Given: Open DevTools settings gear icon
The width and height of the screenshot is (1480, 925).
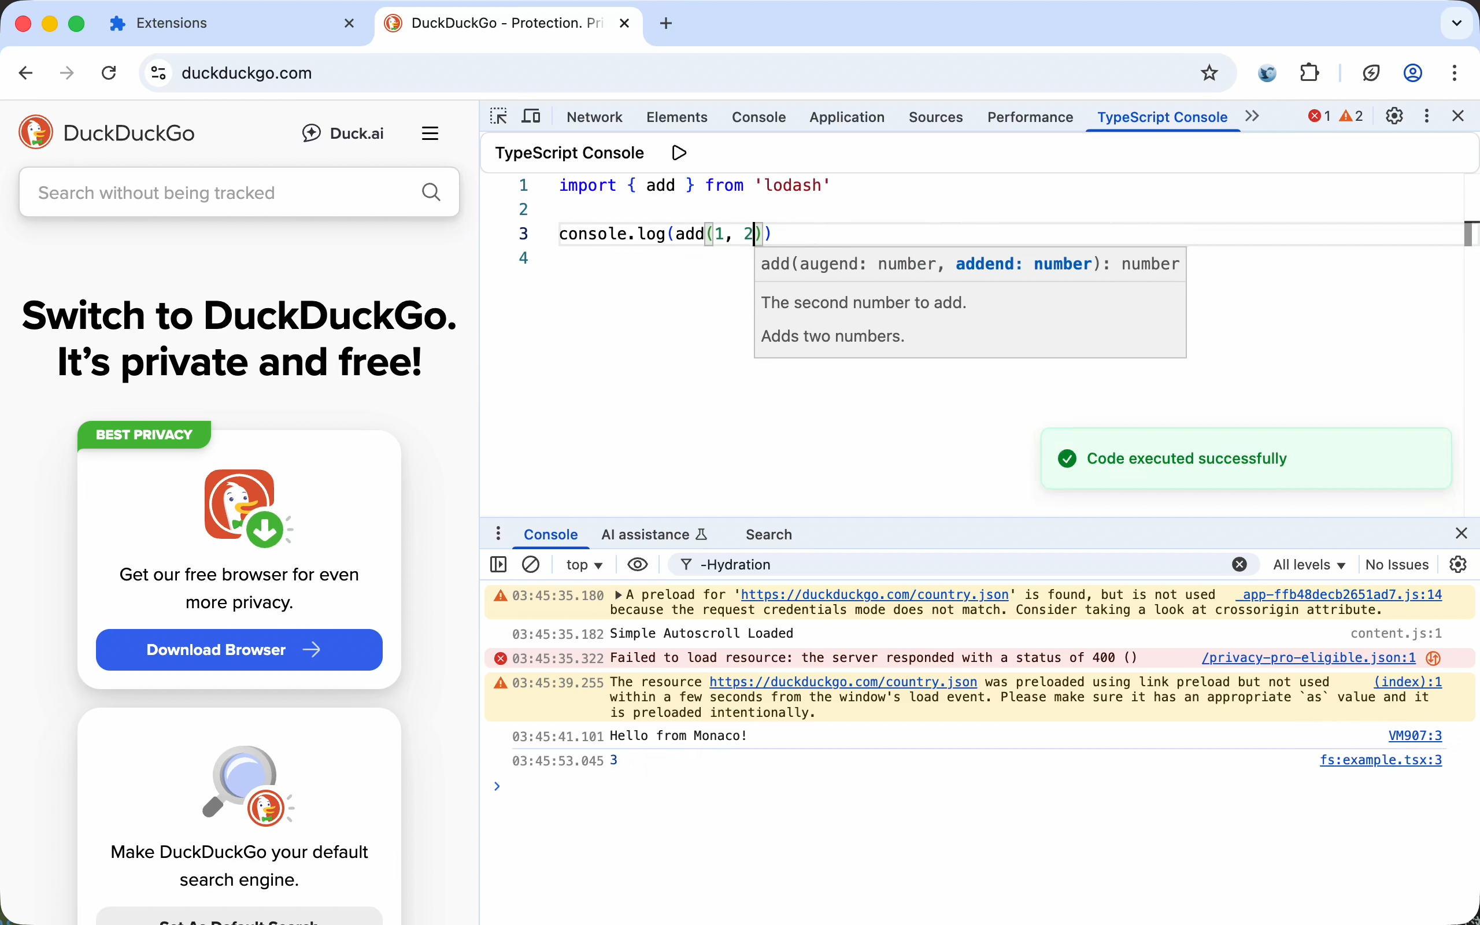Looking at the screenshot, I should tap(1394, 116).
